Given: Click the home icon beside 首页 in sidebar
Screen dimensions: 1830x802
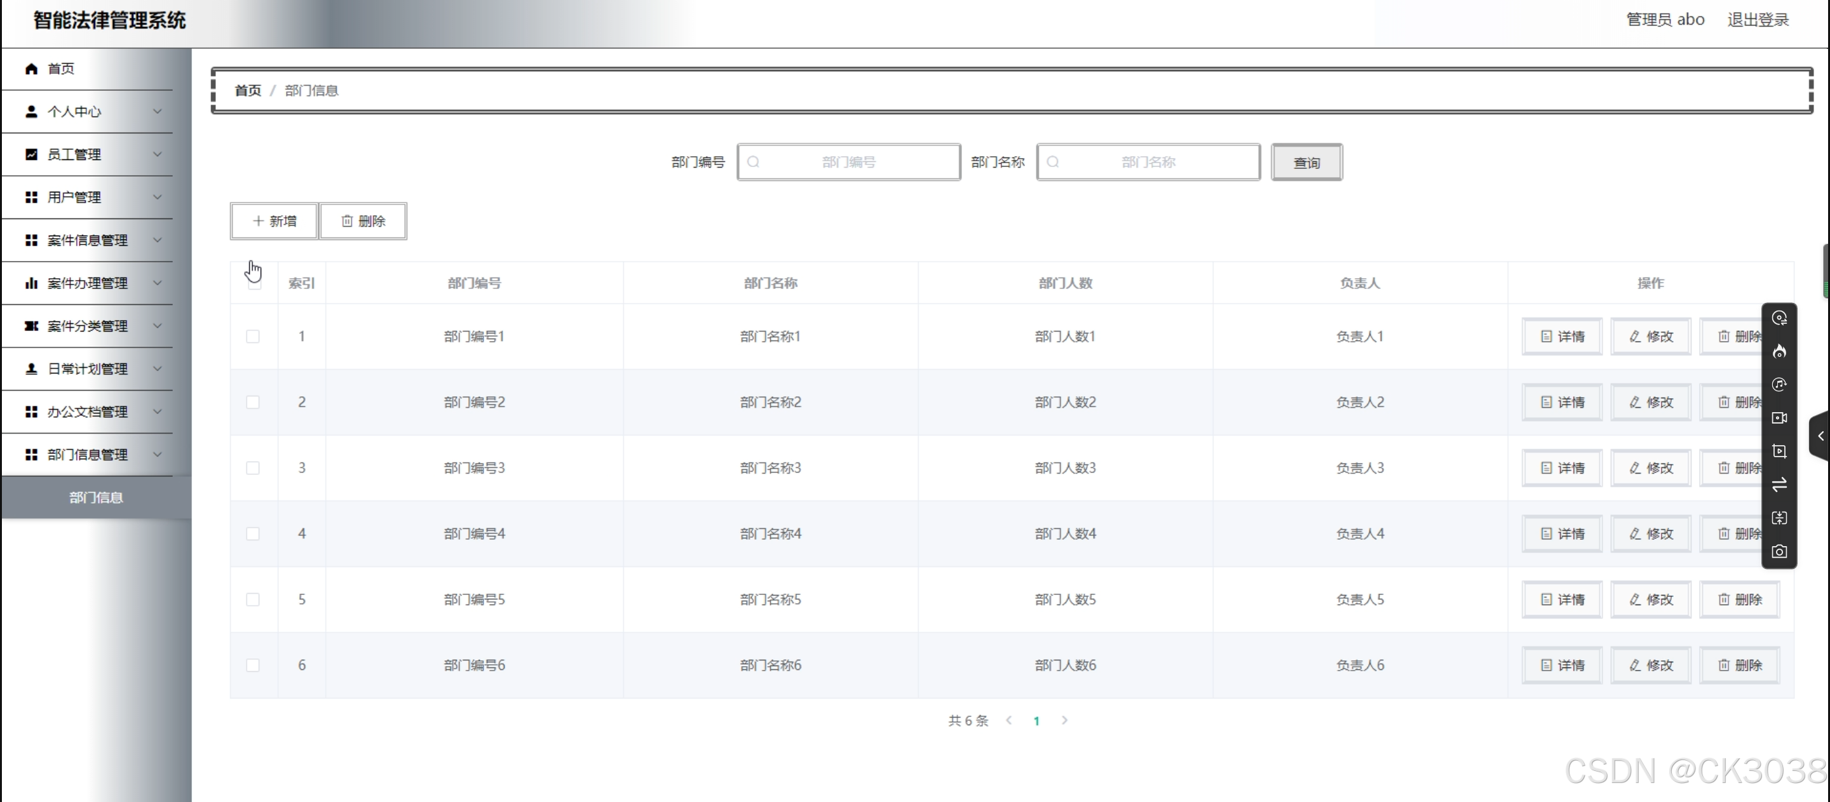Looking at the screenshot, I should [31, 69].
